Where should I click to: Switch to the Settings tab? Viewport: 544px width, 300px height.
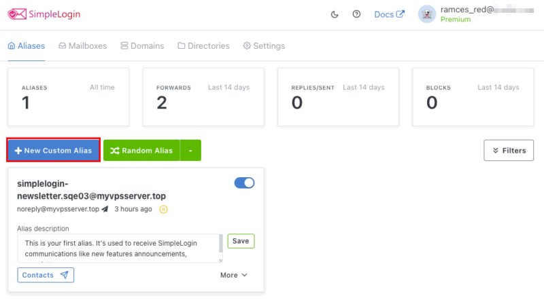[x=264, y=45]
